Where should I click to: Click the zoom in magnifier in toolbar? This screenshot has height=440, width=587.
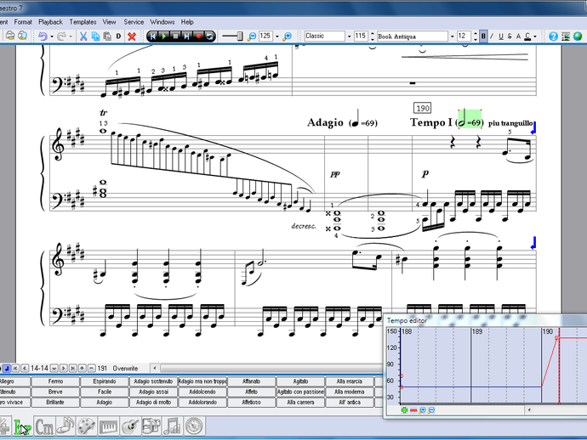click(288, 37)
